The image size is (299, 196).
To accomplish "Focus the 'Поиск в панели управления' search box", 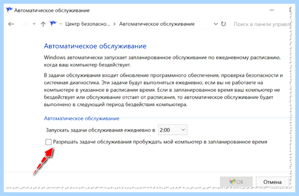I will (x=261, y=24).
